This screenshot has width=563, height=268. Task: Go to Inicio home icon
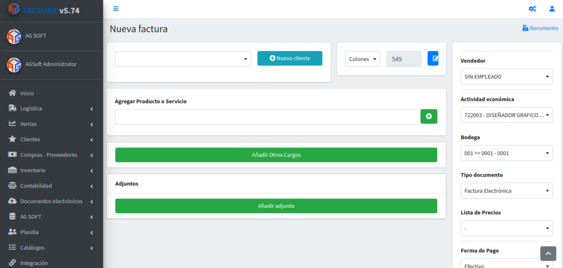pyautogui.click(x=13, y=93)
